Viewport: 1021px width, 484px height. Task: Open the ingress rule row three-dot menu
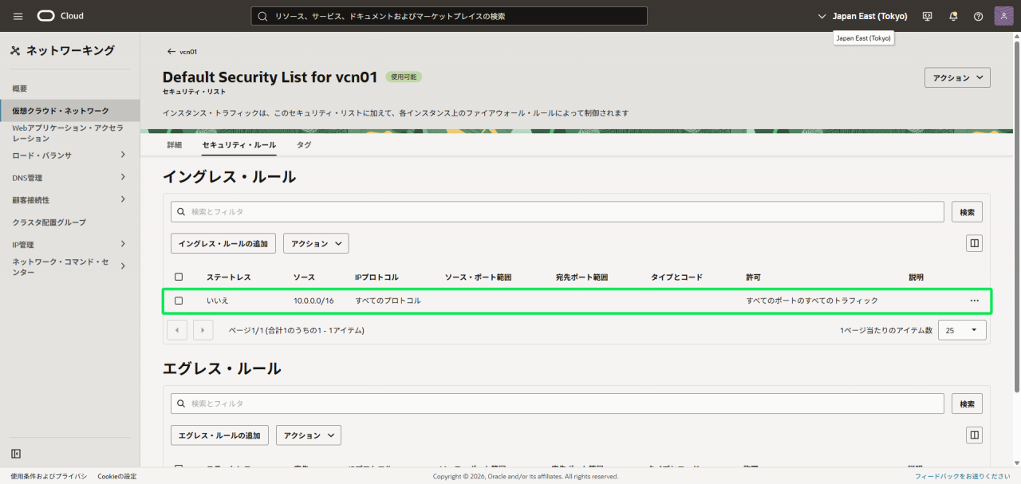[974, 301]
